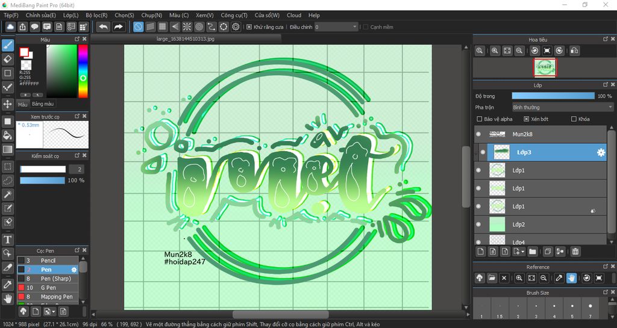Click Navigator thumbnail preview
The width and height of the screenshot is (617, 328).
(x=545, y=67)
